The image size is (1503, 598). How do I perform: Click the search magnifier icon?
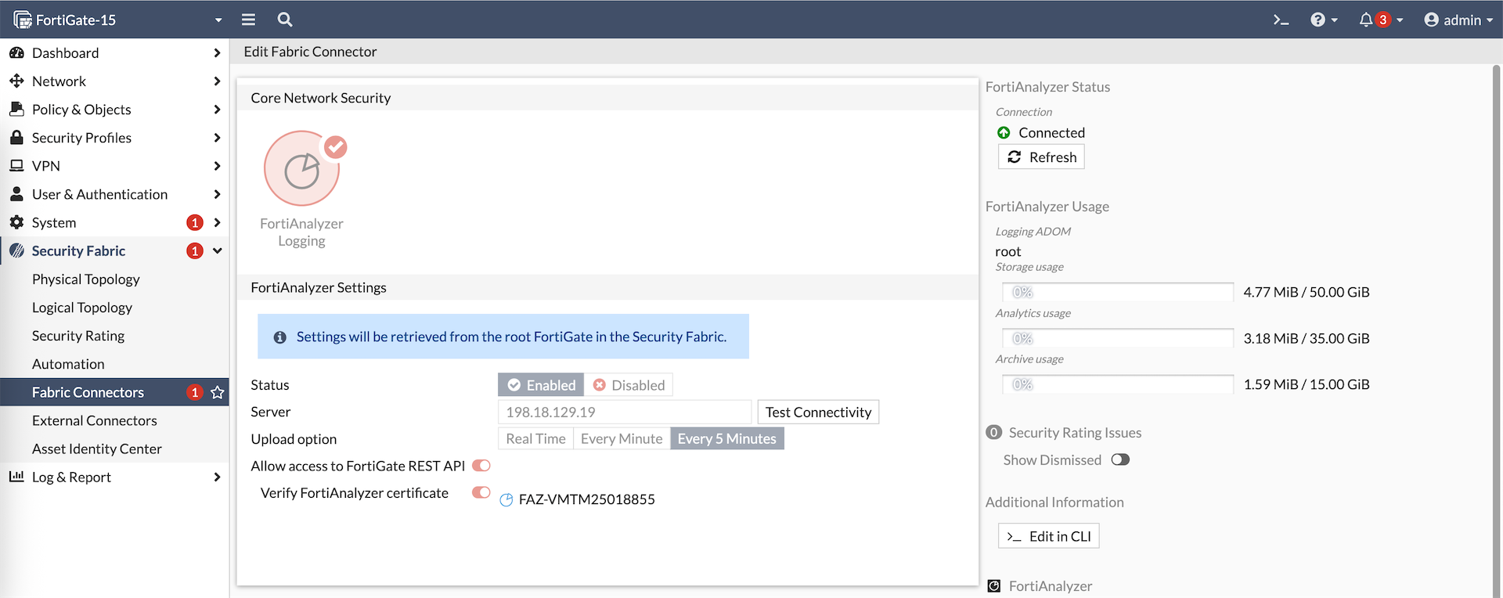[285, 20]
